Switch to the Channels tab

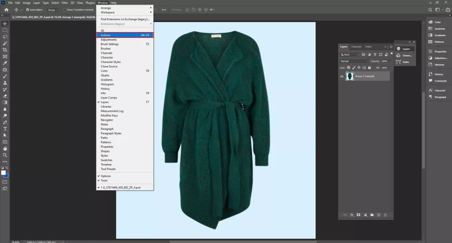coord(356,47)
